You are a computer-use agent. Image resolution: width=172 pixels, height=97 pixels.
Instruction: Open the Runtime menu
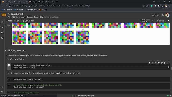30,17
